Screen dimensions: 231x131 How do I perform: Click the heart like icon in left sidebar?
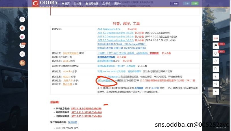[x=22, y=19]
